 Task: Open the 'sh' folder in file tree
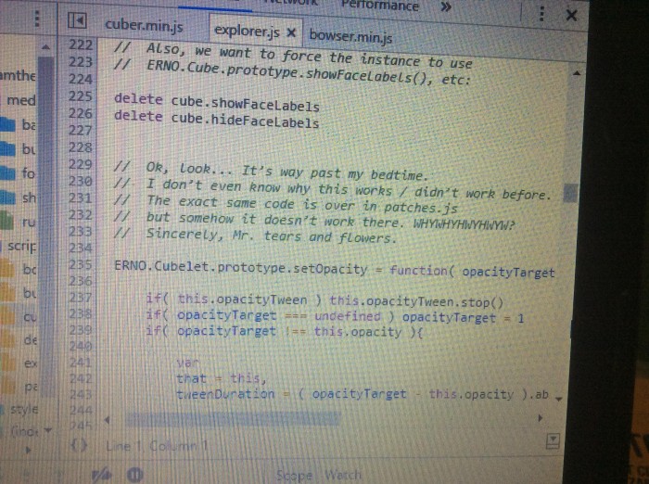click(19, 197)
